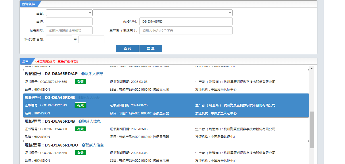
Task: Open DS-D5A65RD/B entry with certificate CQC20701244560
Action: coord(50,121)
